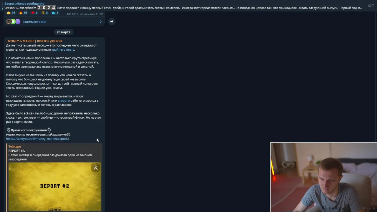Click 'изменено 11:30' timestamp
This screenshot has height=212, width=377.
(91, 14)
